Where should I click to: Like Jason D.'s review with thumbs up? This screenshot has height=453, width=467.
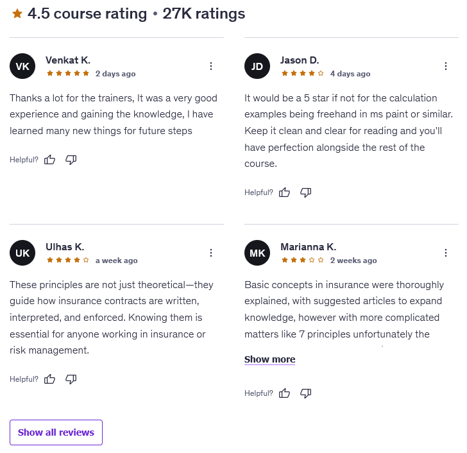[284, 192]
